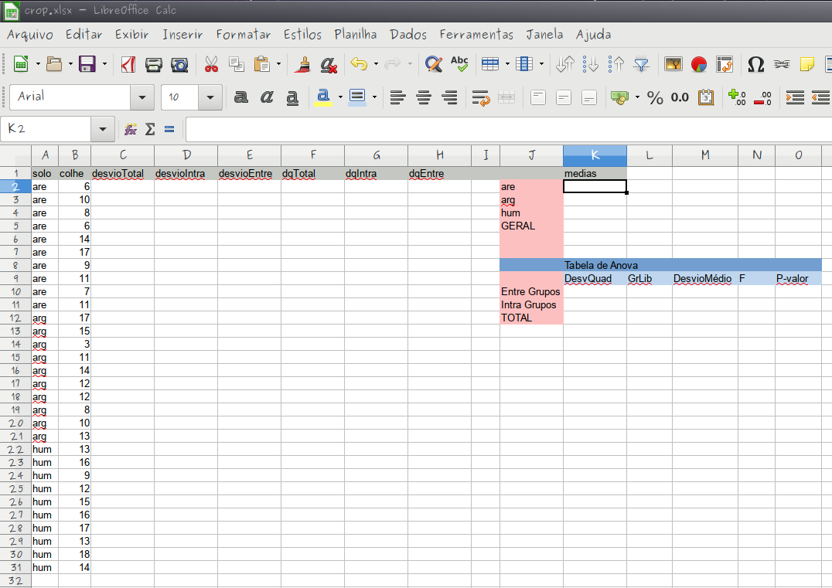
Task: Export directly as PDF
Action: (128, 64)
